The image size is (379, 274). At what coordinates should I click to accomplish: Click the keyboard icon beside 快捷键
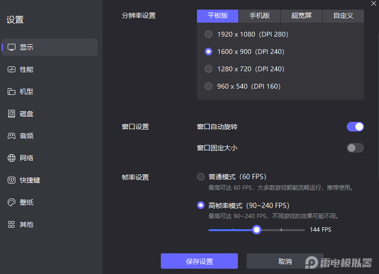pyautogui.click(x=12, y=180)
